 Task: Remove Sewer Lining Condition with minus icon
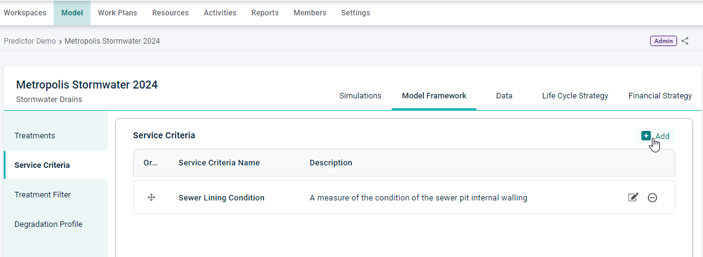653,197
